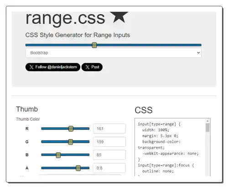Click the CSS code scrollbar up arrow
Screen dimensions: 228x188
[207, 121]
